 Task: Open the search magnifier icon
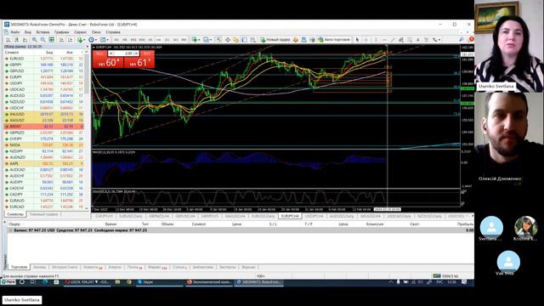461,40
